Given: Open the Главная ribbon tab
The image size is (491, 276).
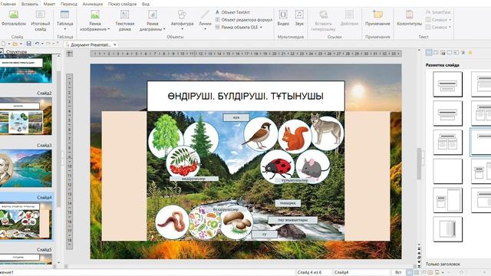Looking at the screenshot, I should coord(8,4).
